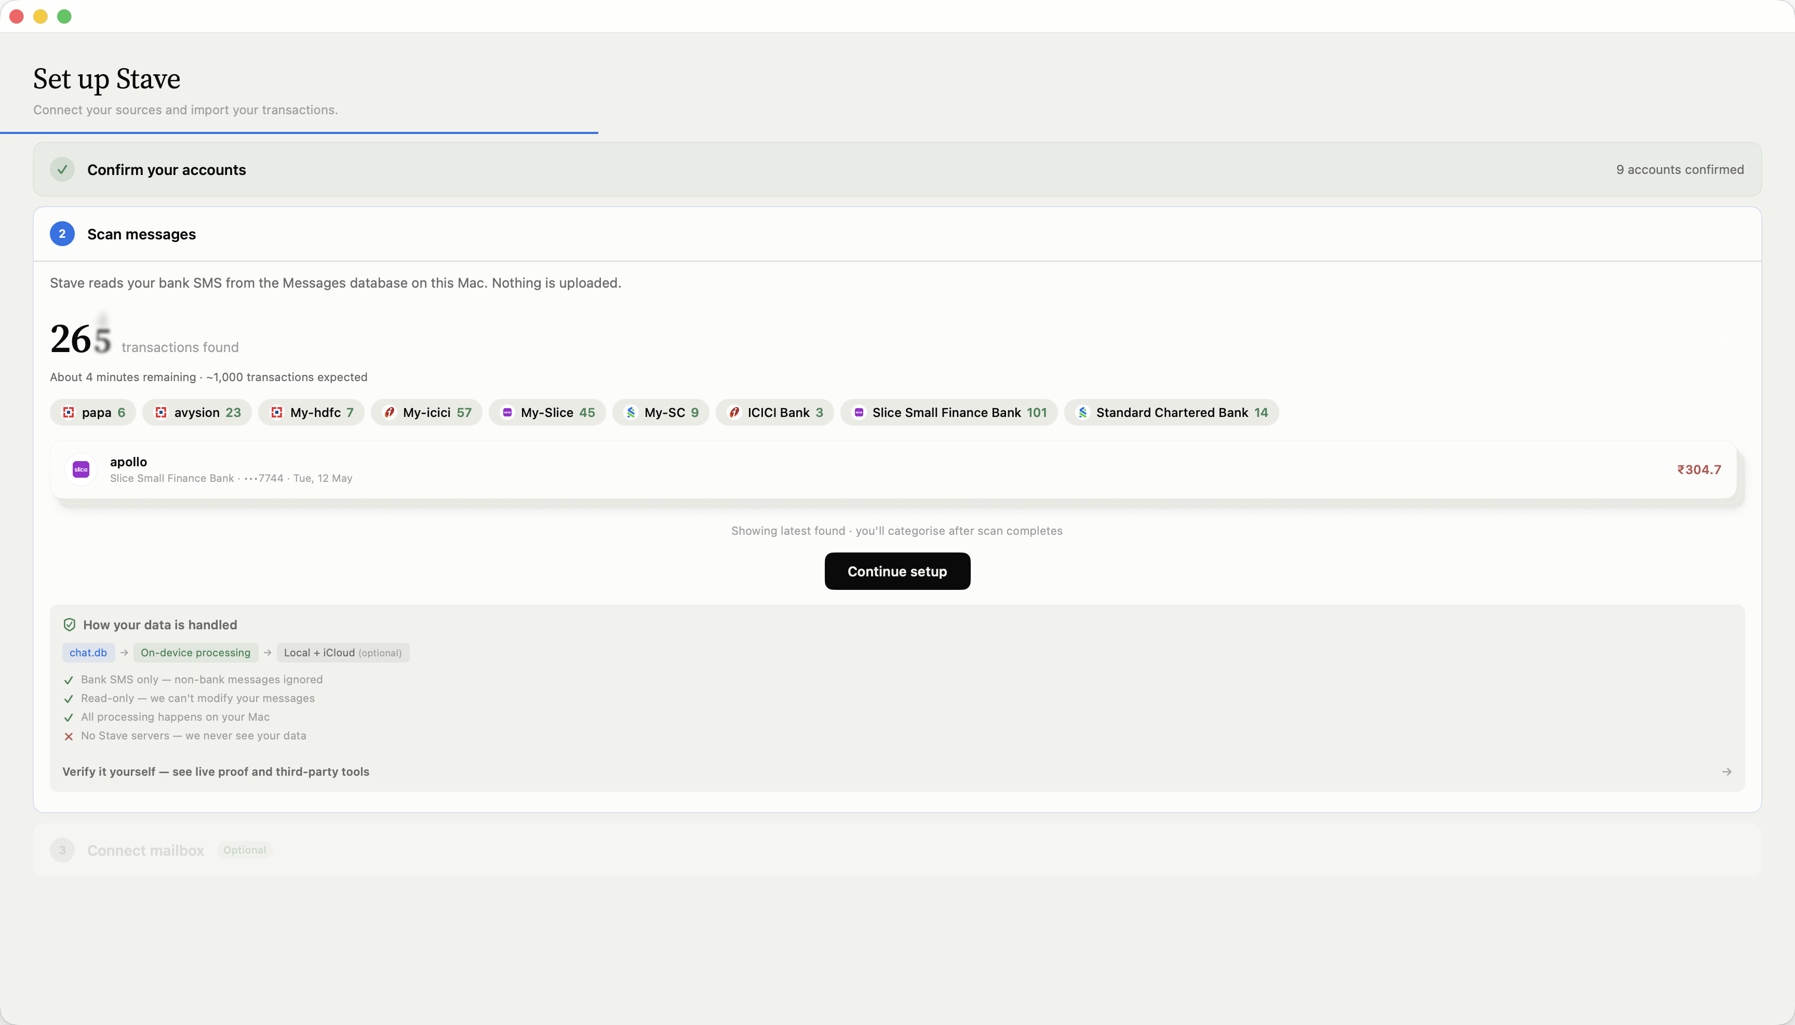The image size is (1795, 1025).
Task: Select the Standard Chartered Bank chip
Action: coord(1172,412)
